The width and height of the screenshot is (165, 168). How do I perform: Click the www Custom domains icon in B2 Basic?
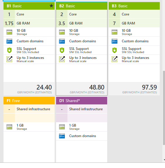(62, 41)
